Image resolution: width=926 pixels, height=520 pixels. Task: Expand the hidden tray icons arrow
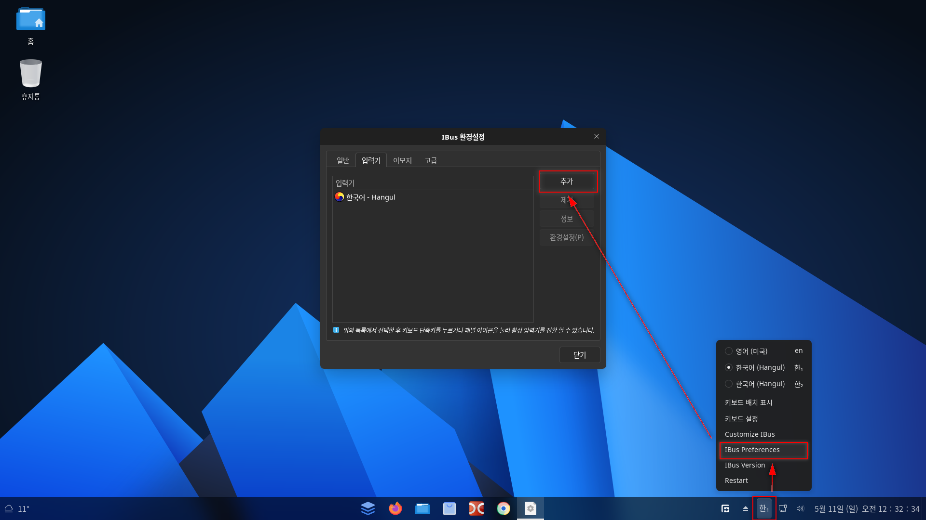[746, 508]
